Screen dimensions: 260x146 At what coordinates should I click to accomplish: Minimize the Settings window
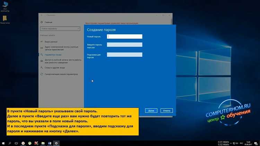(157, 15)
